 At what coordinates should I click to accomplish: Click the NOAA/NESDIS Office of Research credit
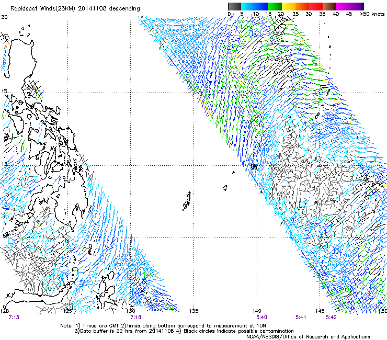point(308,337)
